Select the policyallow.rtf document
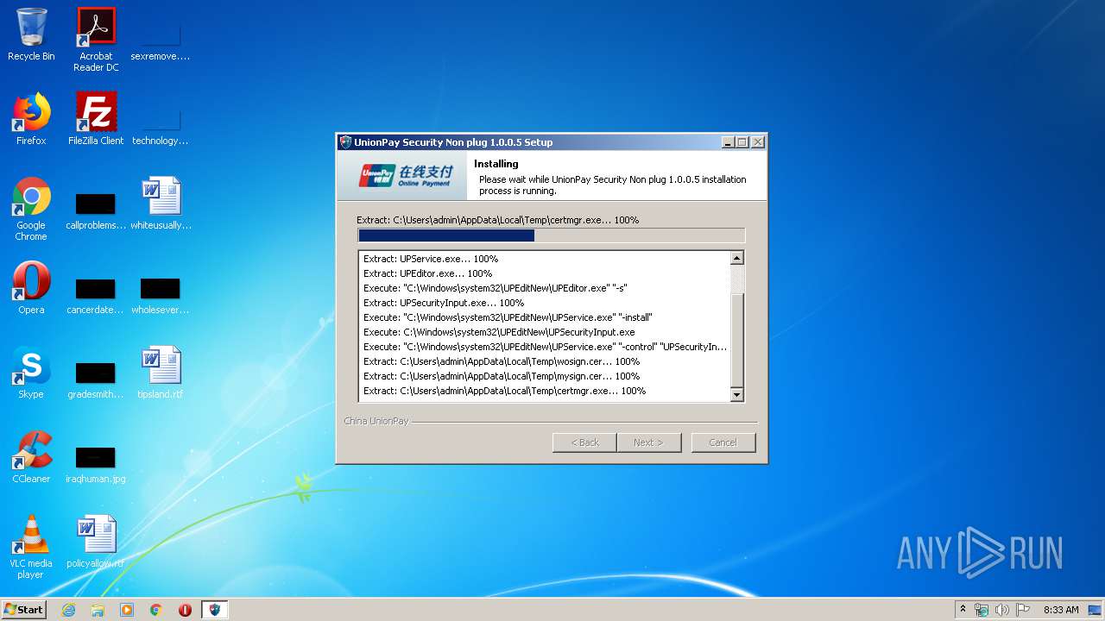 (96, 542)
